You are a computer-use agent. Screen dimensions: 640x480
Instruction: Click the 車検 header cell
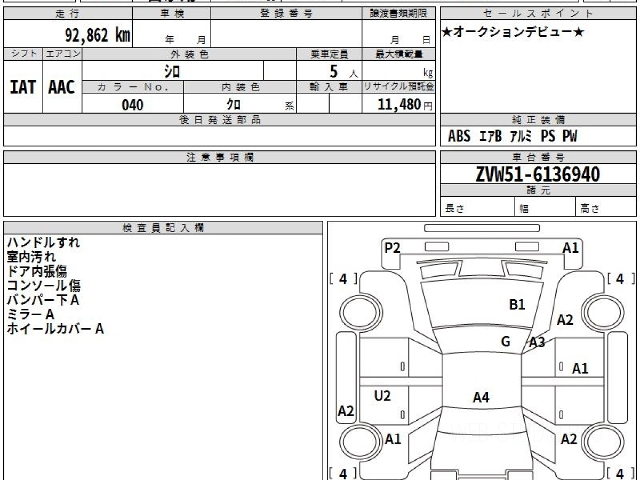tap(172, 14)
